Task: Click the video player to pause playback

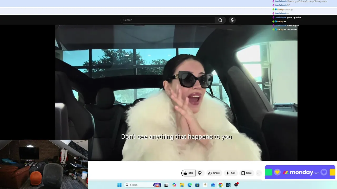Action: click(176, 93)
